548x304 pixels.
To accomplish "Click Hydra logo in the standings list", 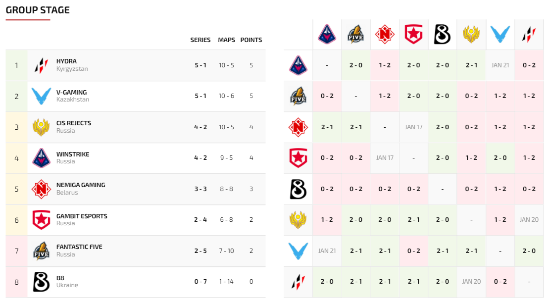I will point(41,65).
